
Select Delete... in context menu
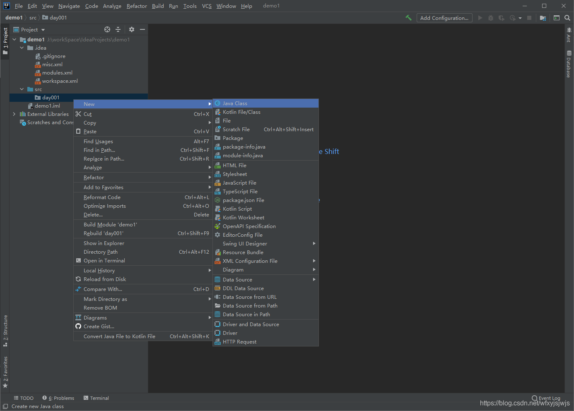point(143,215)
